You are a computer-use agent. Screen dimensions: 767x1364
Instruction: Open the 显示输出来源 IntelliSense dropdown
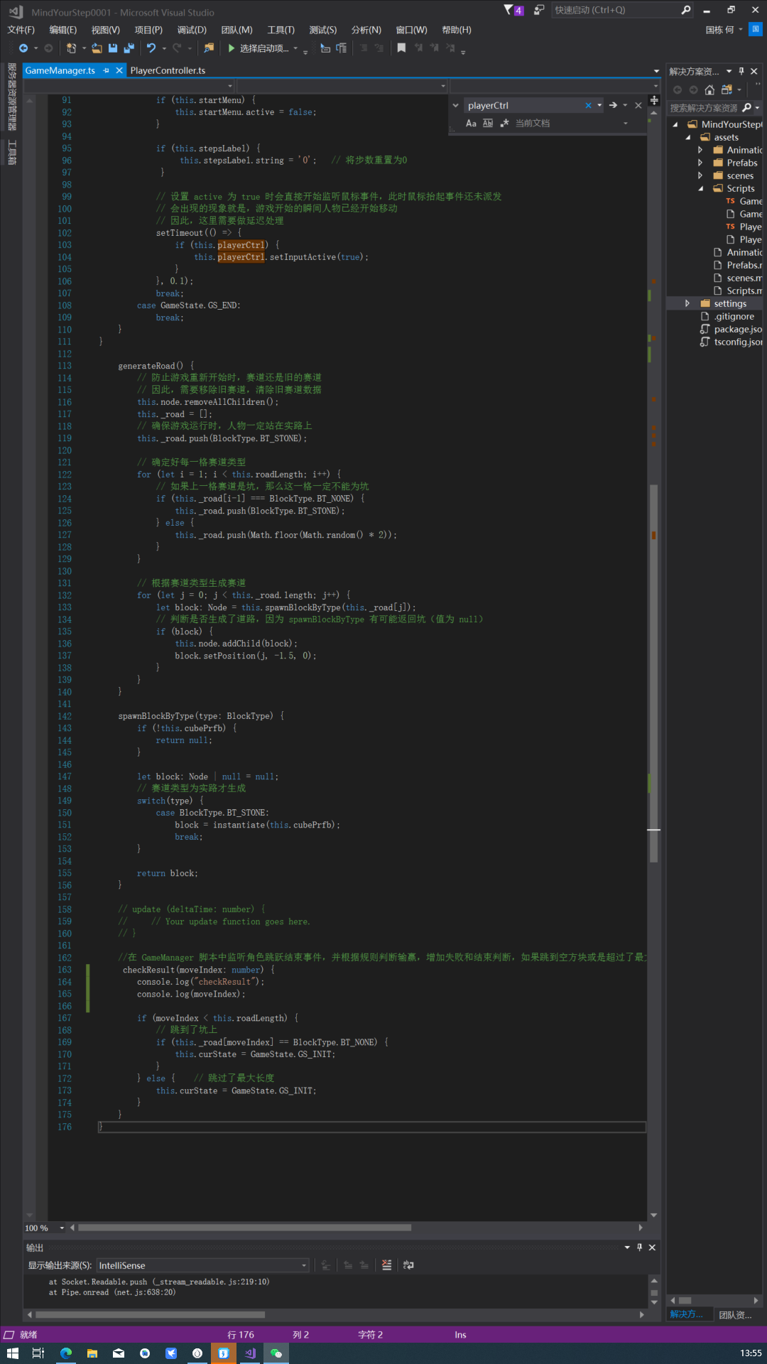(203, 1265)
